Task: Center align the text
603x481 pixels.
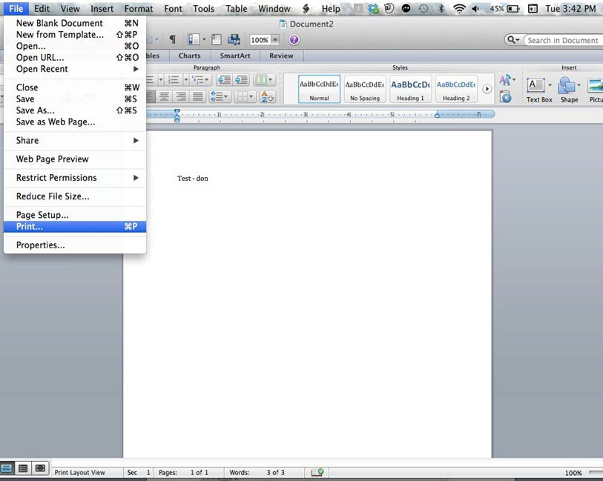Action: [164, 96]
